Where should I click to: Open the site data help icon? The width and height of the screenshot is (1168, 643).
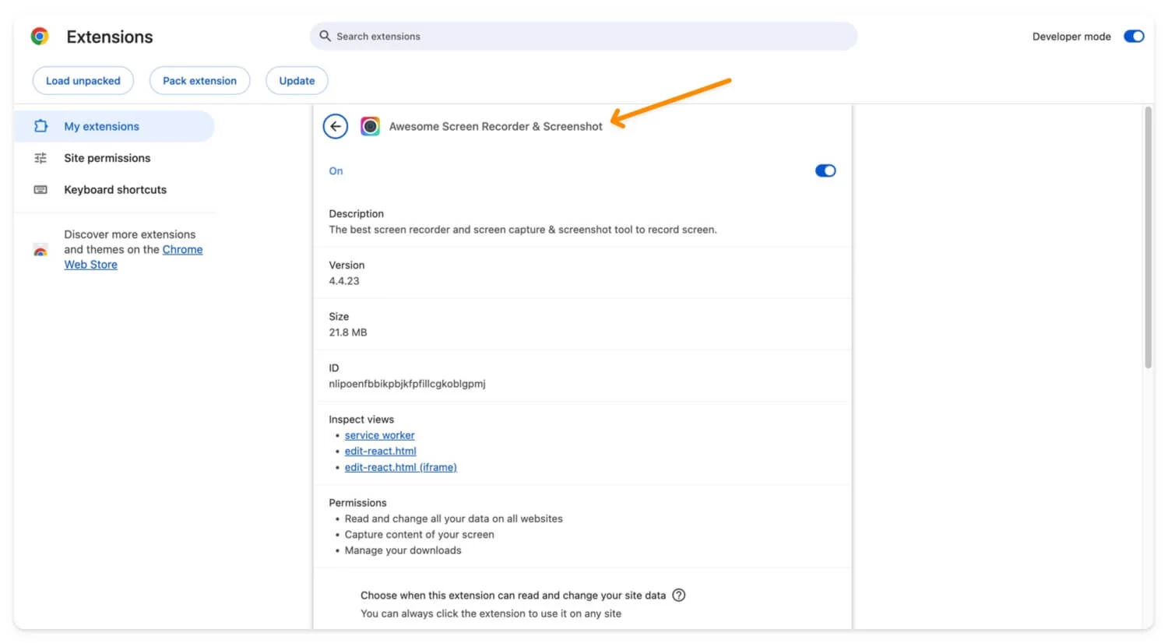[x=679, y=596]
